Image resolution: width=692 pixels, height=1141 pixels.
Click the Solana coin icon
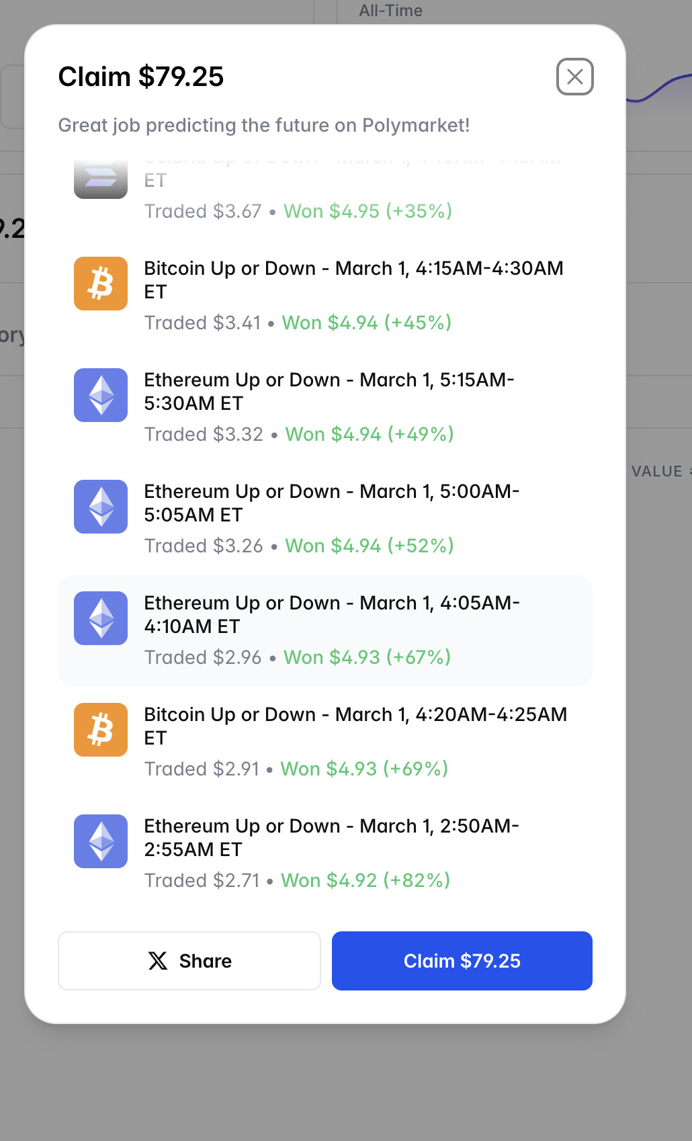(x=101, y=179)
